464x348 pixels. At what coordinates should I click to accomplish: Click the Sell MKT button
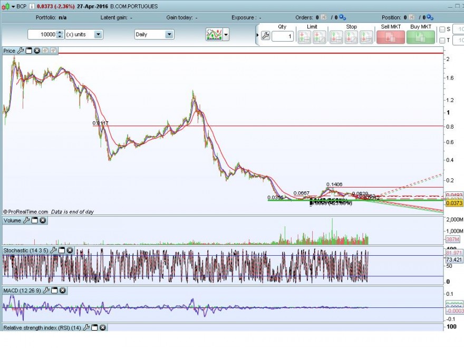(391, 37)
